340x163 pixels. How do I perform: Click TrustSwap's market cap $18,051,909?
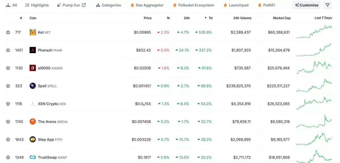pyautogui.click(x=279, y=157)
